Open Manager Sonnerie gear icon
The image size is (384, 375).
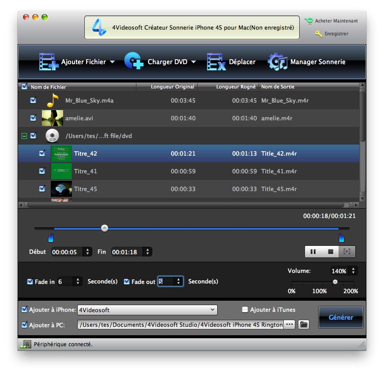pos(278,62)
